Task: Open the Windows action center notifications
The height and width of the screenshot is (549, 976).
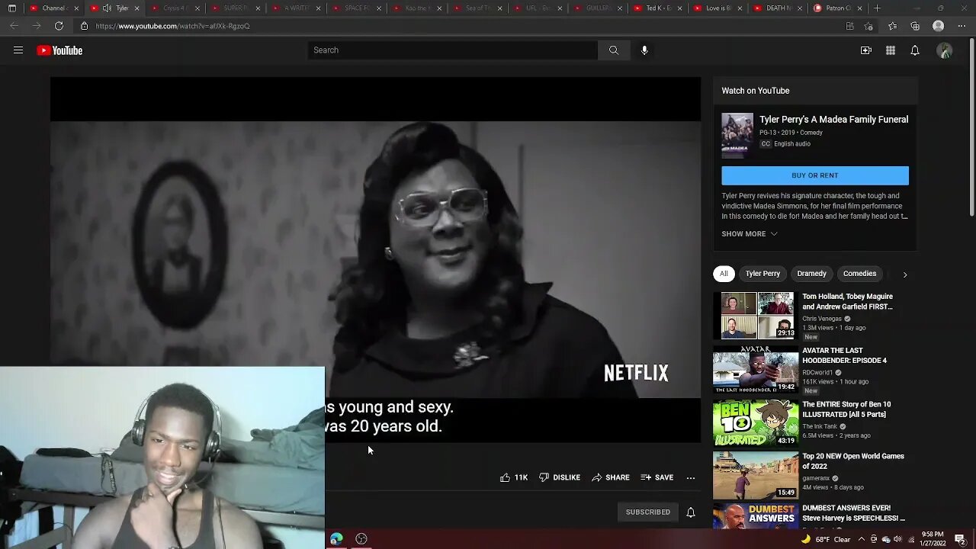Action: [960, 539]
